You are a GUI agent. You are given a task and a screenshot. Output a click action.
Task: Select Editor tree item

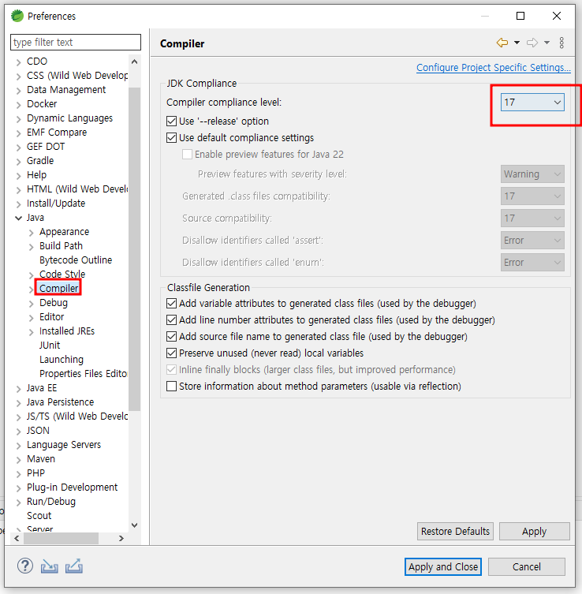click(51, 316)
